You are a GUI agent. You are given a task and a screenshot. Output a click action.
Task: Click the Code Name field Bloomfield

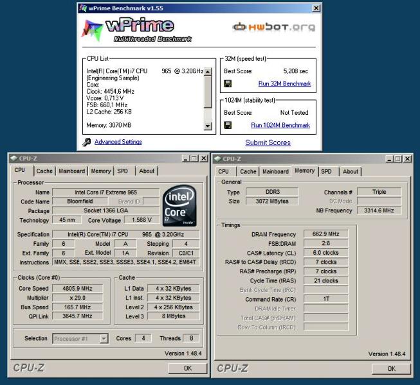80,201
